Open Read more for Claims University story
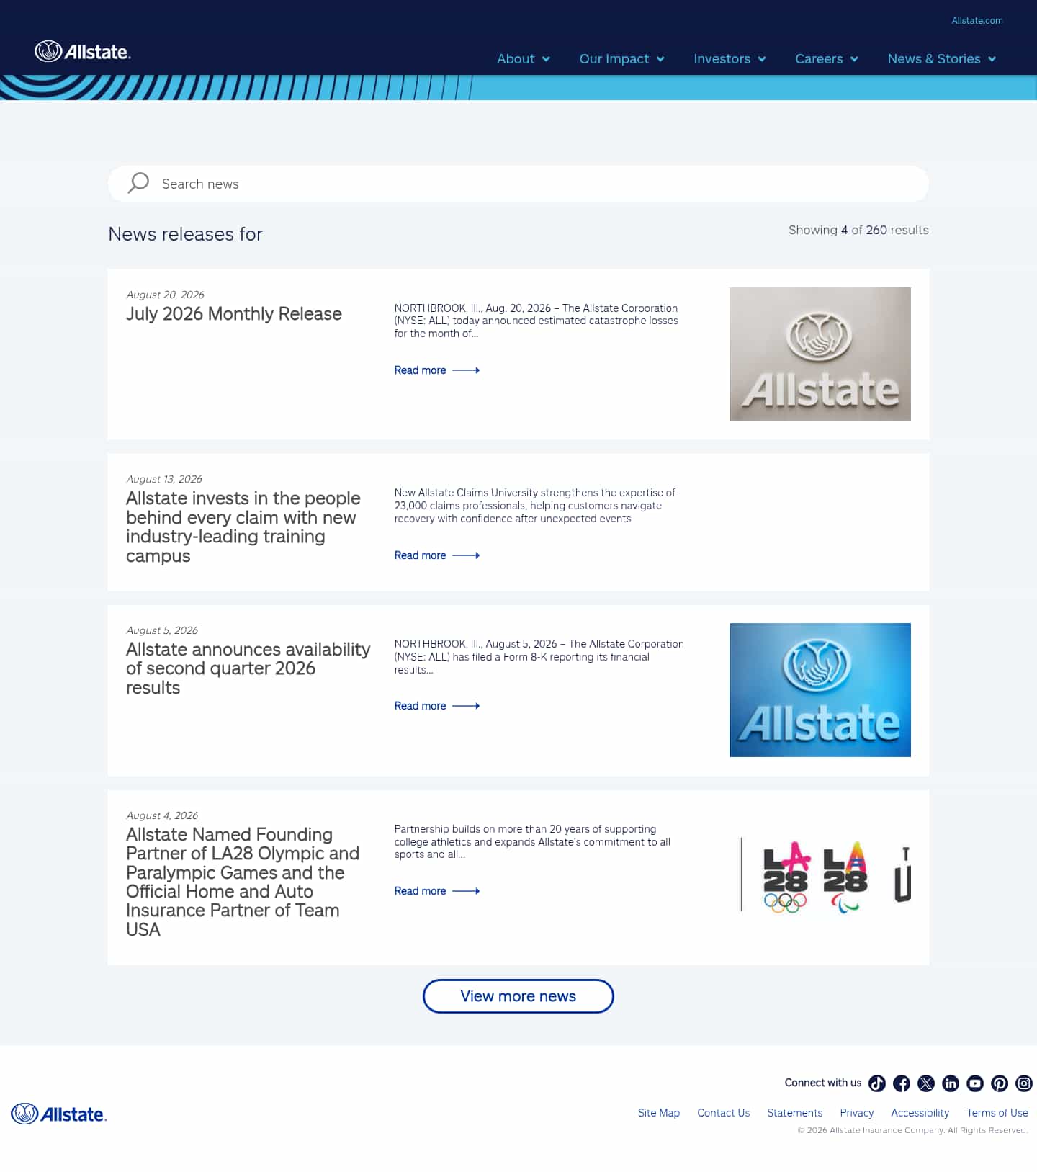1037x1172 pixels. click(420, 555)
